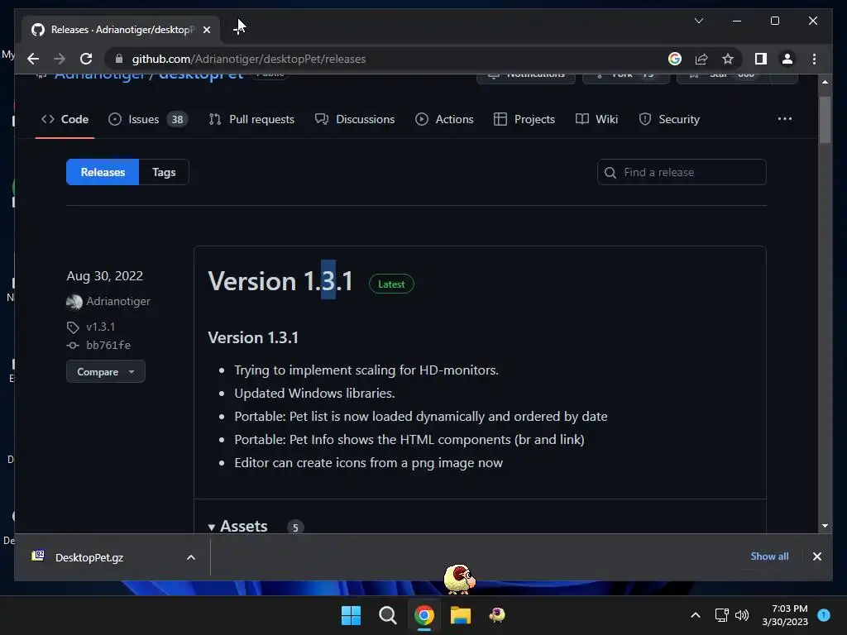Show hidden system tray icons
This screenshot has height=635, width=847.
pos(695,615)
